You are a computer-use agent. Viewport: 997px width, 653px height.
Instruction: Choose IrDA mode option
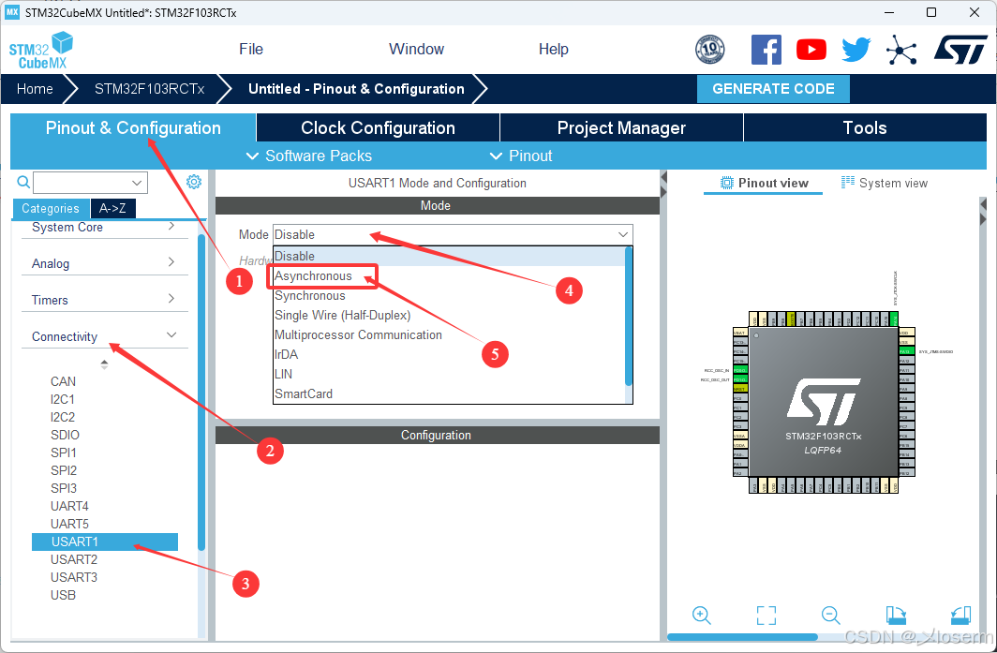450,355
